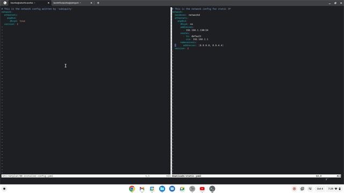Open the clock and battery status tray

334,189
